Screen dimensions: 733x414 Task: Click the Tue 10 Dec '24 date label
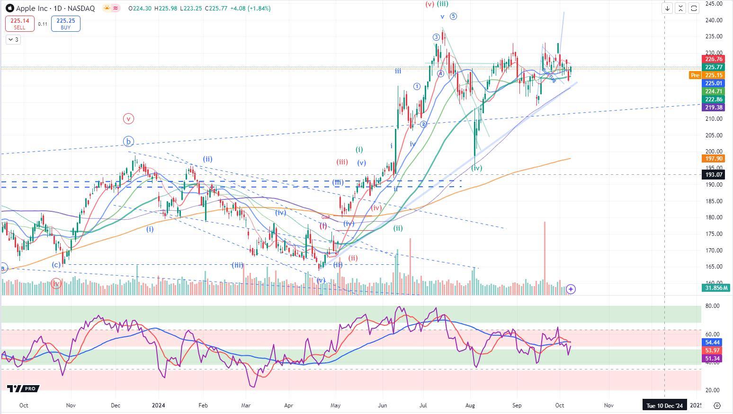[x=664, y=405]
